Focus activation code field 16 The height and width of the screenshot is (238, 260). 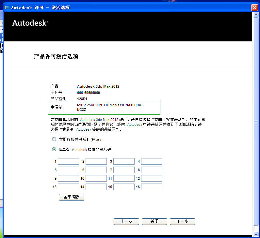[x=152, y=187]
